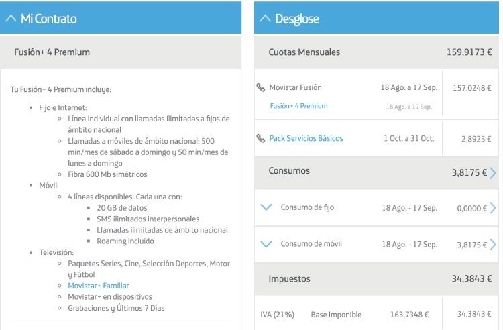Screen dimensions: 503x330
Task: Click the Consumo de fijo label
Action: 307,207
